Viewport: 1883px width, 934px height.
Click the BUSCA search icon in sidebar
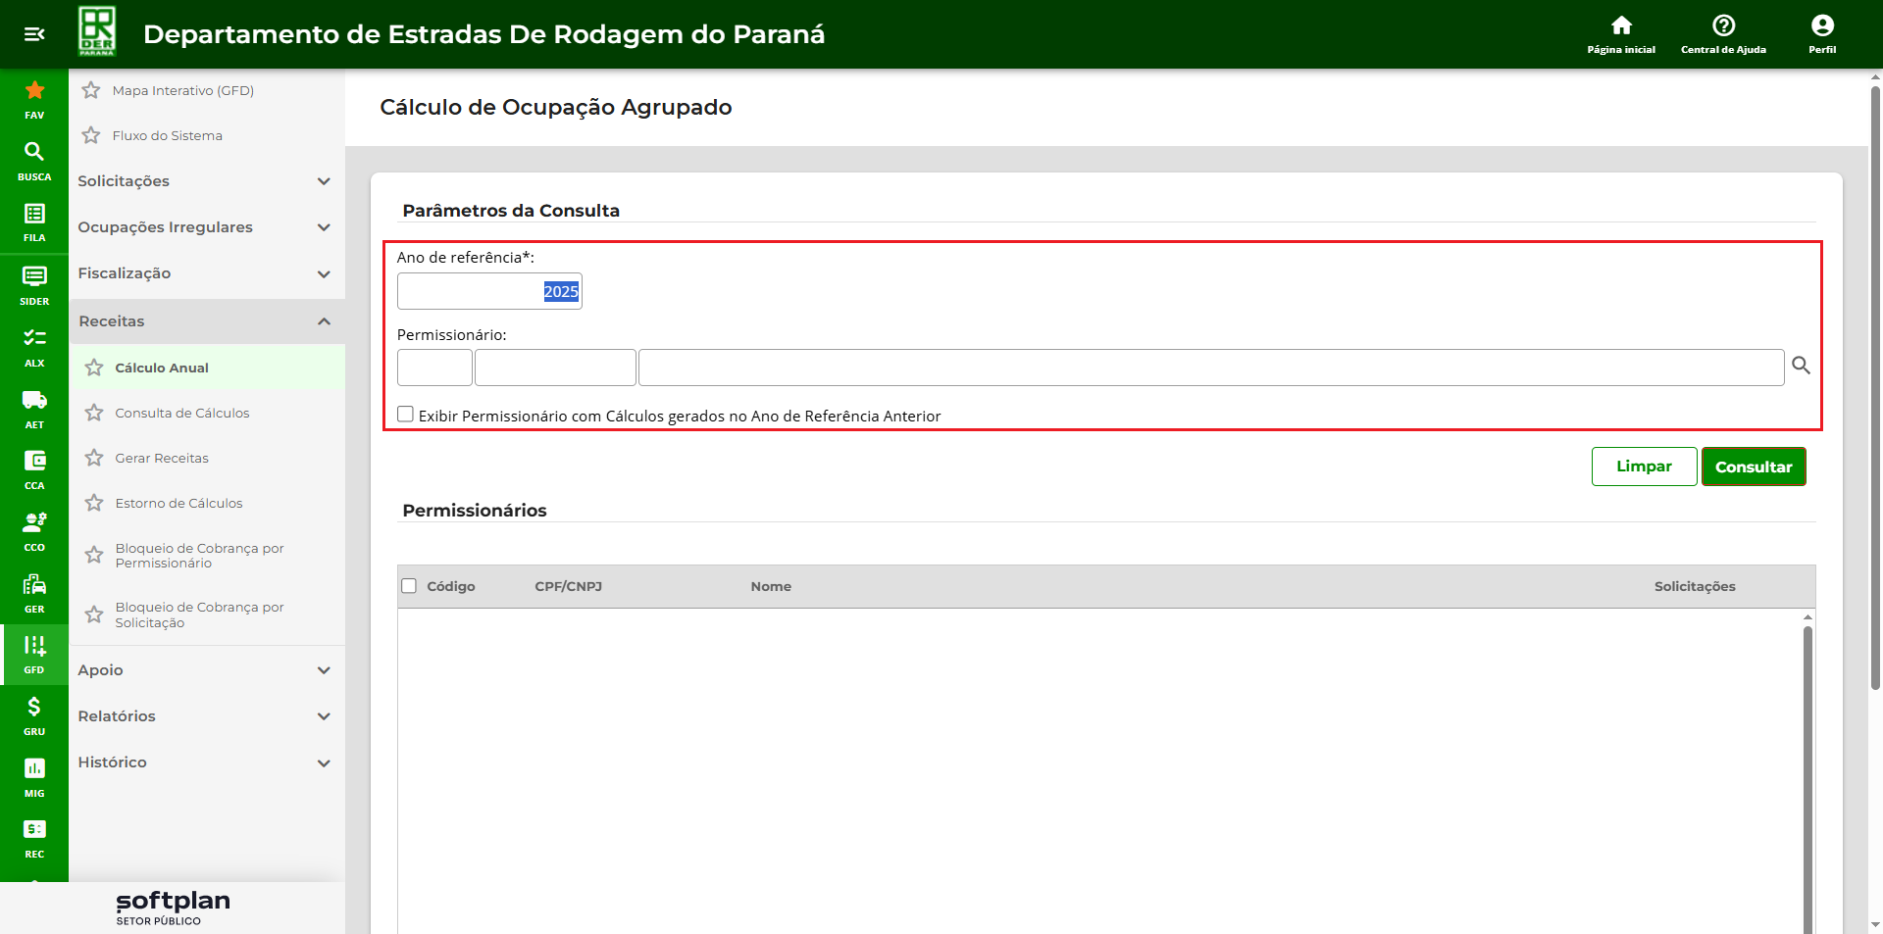pyautogui.click(x=34, y=152)
